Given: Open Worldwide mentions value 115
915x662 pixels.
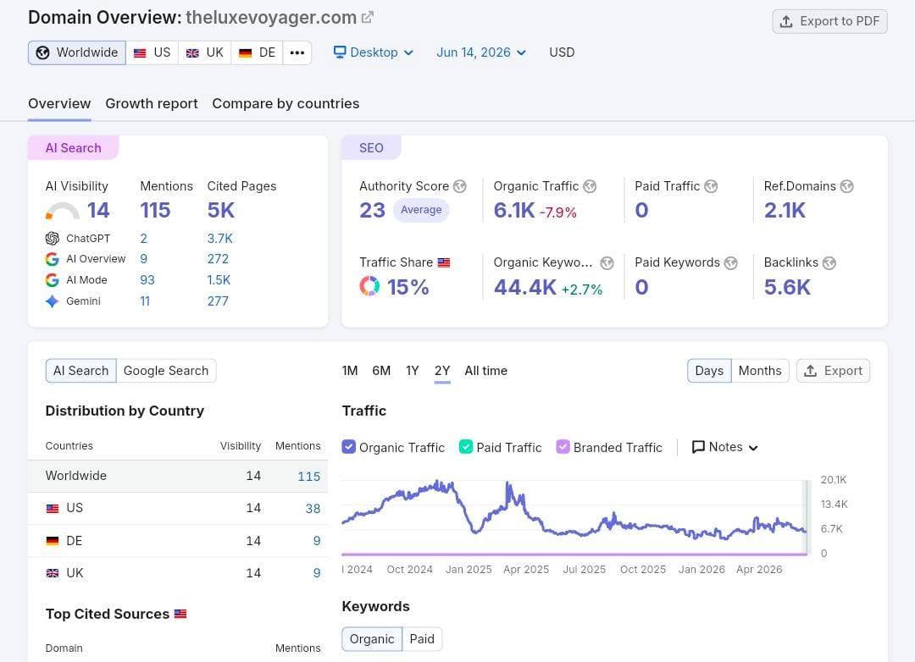Looking at the screenshot, I should [308, 477].
